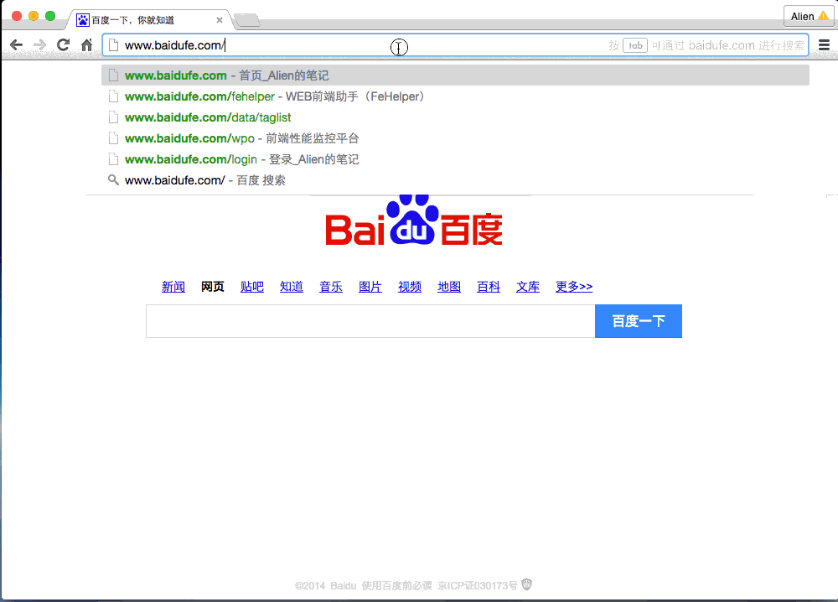838x602 pixels.
Task: Pick the Baidu search suggestion row
Action: point(204,180)
